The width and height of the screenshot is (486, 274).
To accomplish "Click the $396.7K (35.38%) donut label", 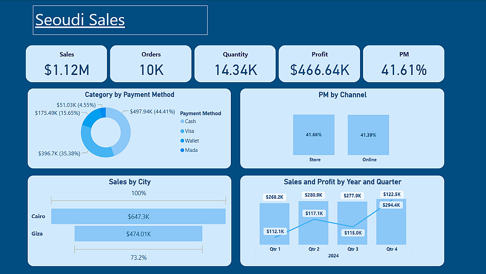I will tap(59, 154).
